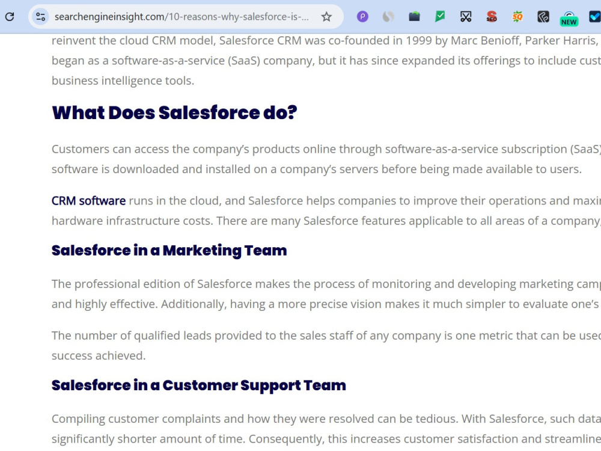
Task: Click line starting 'and highly effective. Additionally'
Action: coord(326,304)
